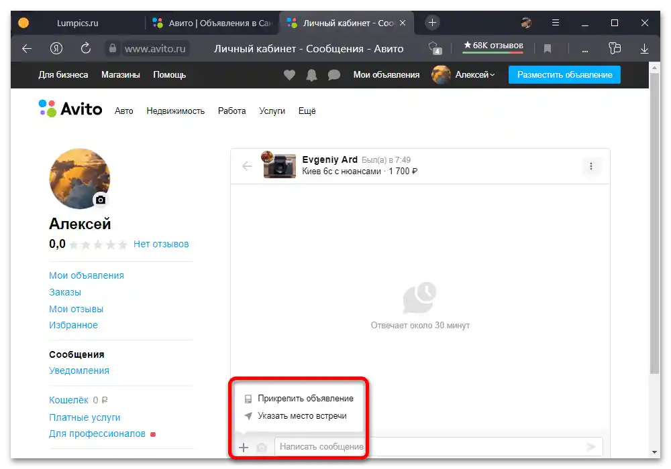Open Мои отзывы in the sidebar
This screenshot has height=469, width=671.
tap(76, 310)
